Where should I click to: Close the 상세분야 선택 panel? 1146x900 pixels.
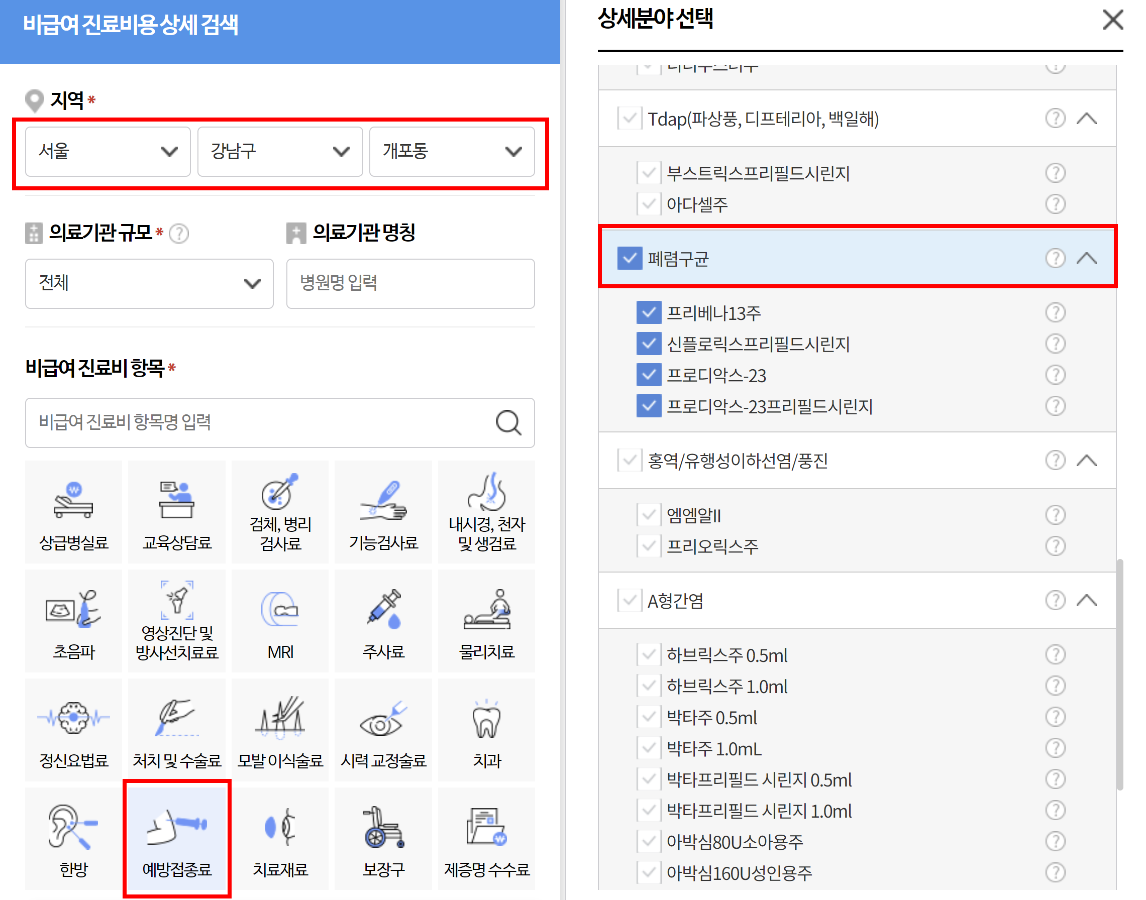(1112, 20)
